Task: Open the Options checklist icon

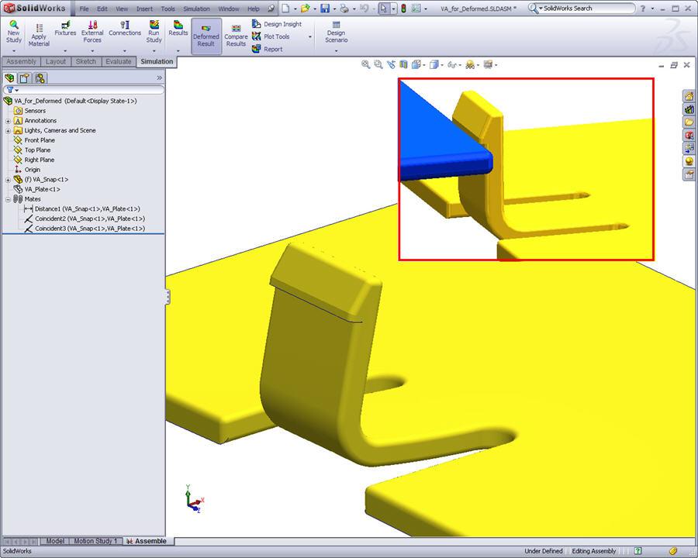Action: tap(416, 9)
